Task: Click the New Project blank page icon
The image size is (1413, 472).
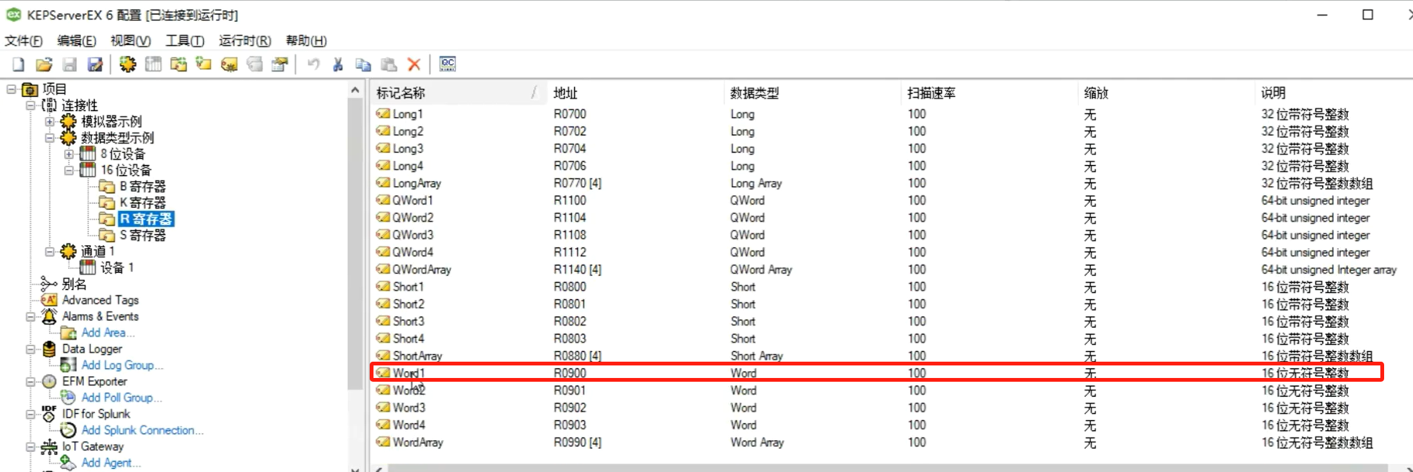Action: point(18,64)
